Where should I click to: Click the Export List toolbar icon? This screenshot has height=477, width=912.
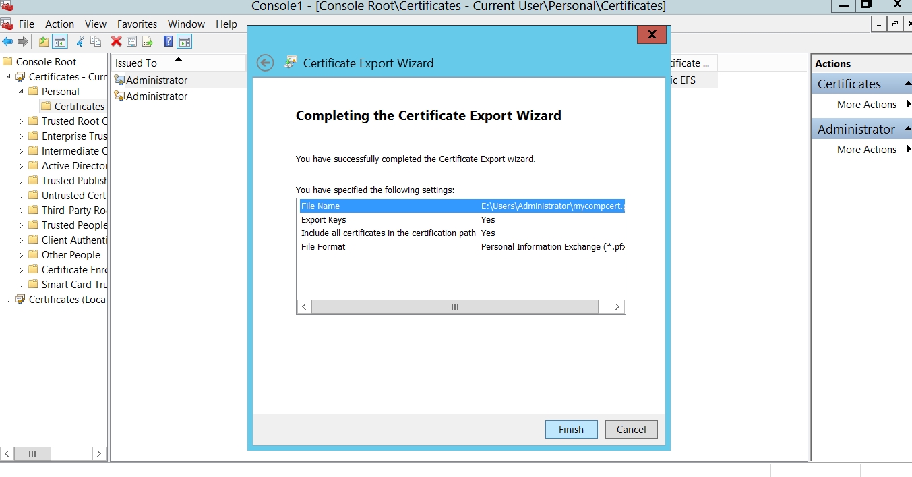pyautogui.click(x=148, y=42)
